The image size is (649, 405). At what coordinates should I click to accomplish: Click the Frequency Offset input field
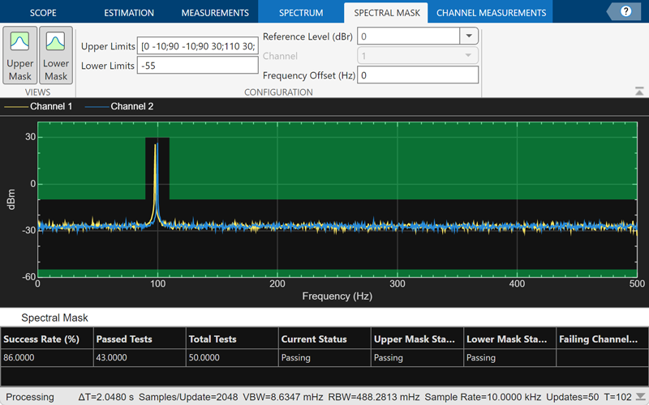pyautogui.click(x=419, y=75)
